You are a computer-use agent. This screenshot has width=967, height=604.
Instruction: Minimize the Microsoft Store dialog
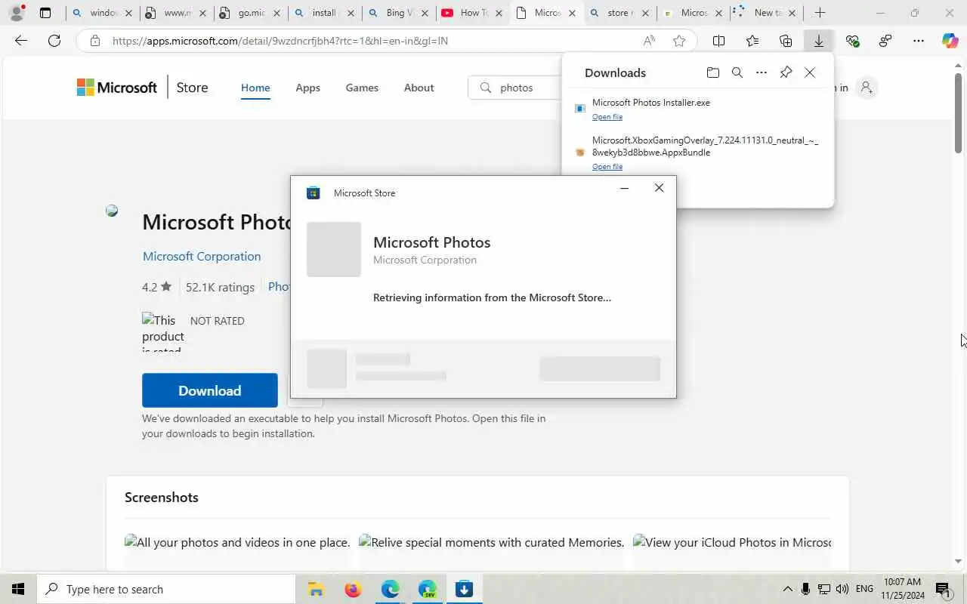point(624,188)
